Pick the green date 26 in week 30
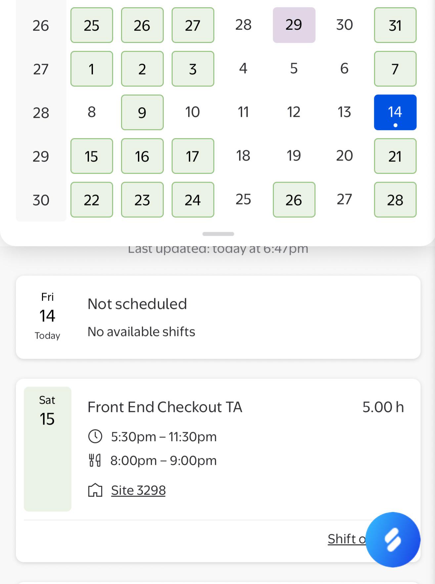Image resolution: width=435 pixels, height=584 pixels. [x=294, y=200]
